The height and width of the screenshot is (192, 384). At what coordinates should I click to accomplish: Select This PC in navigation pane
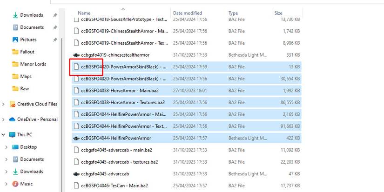(25, 135)
